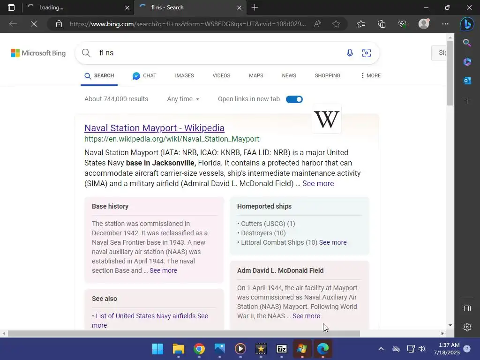
Task: Open Outlook in the sidebar
Action: pos(467,81)
